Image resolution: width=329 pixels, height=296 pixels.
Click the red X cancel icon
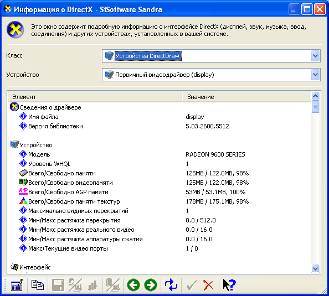pyautogui.click(x=208, y=285)
